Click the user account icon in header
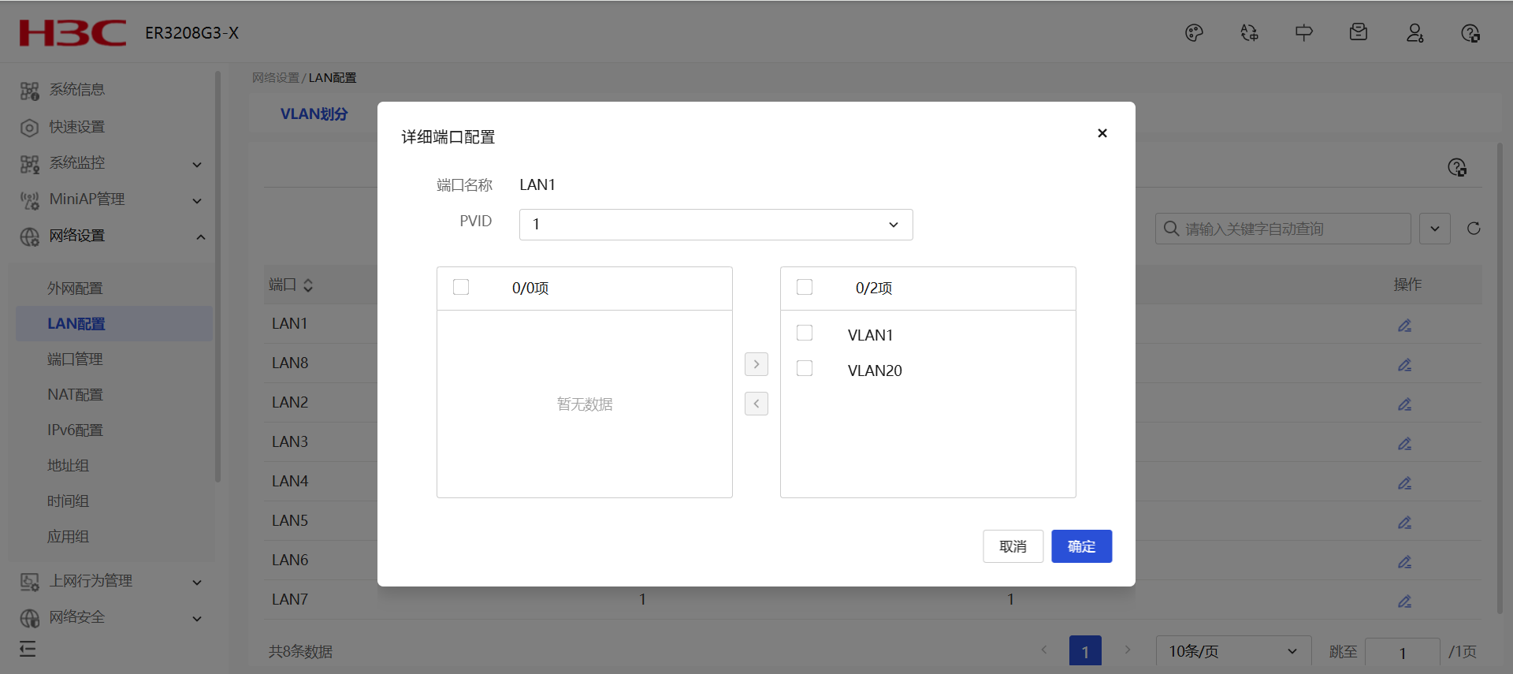Image resolution: width=1513 pixels, height=674 pixels. point(1414,33)
